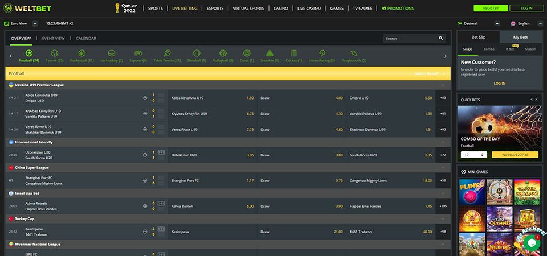Select the Darts sport icon
The width and height of the screenshot is (547, 256).
tap(247, 53)
